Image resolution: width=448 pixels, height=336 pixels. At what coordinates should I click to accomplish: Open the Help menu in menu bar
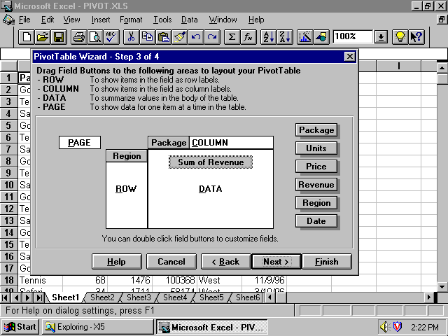point(256,20)
